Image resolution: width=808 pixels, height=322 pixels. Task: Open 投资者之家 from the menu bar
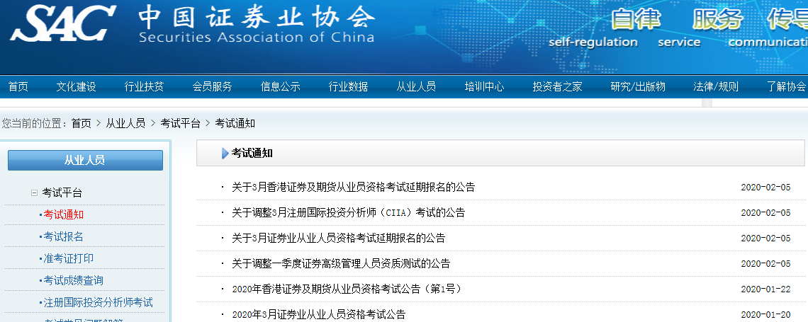557,87
